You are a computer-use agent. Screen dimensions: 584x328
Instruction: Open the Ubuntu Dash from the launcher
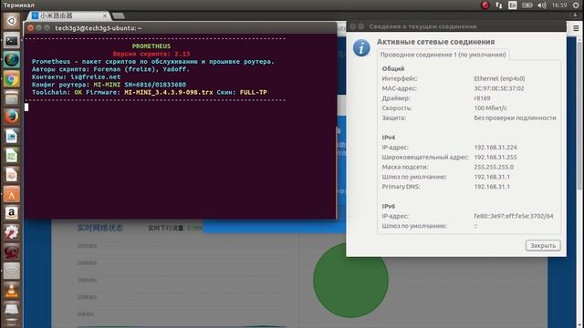tap(11, 21)
